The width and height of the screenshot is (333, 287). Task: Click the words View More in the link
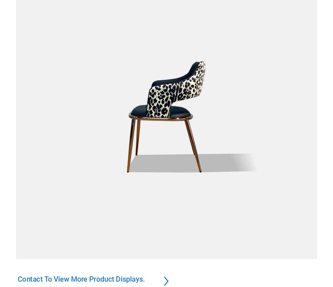70,279
